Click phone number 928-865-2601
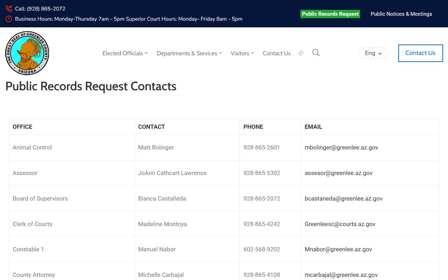Viewport: 448px width, 280px height. point(262,147)
